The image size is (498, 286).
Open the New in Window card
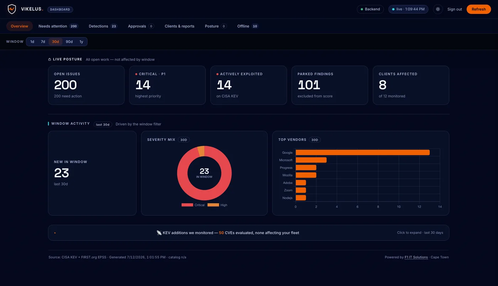pos(92,173)
